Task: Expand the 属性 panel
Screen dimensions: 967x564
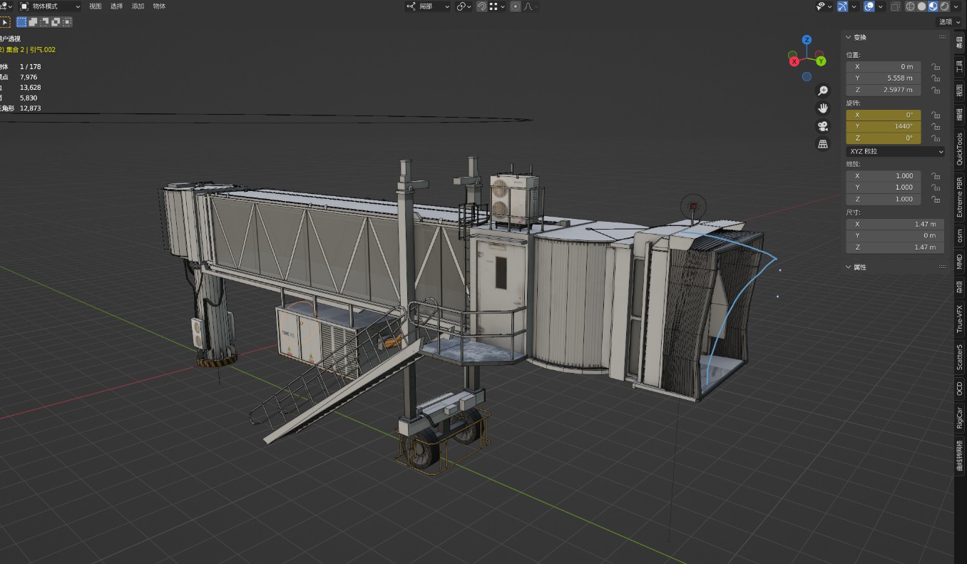Action: tap(849, 267)
